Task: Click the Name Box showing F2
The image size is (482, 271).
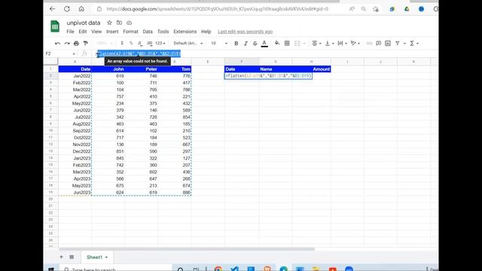Action: pyautogui.click(x=60, y=53)
